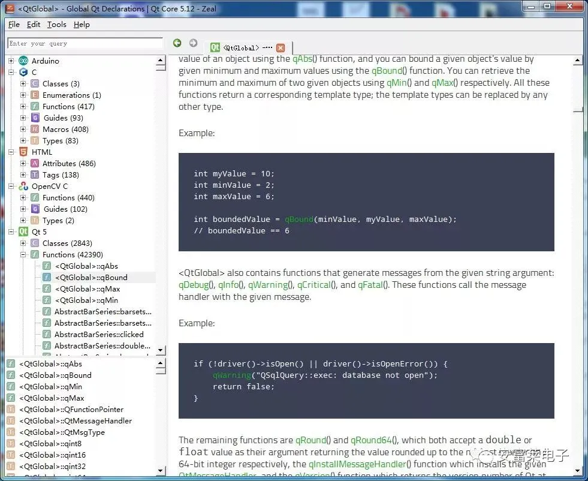Image resolution: width=588 pixels, height=481 pixels.
Task: Click the C docset icon
Action: tap(23, 72)
